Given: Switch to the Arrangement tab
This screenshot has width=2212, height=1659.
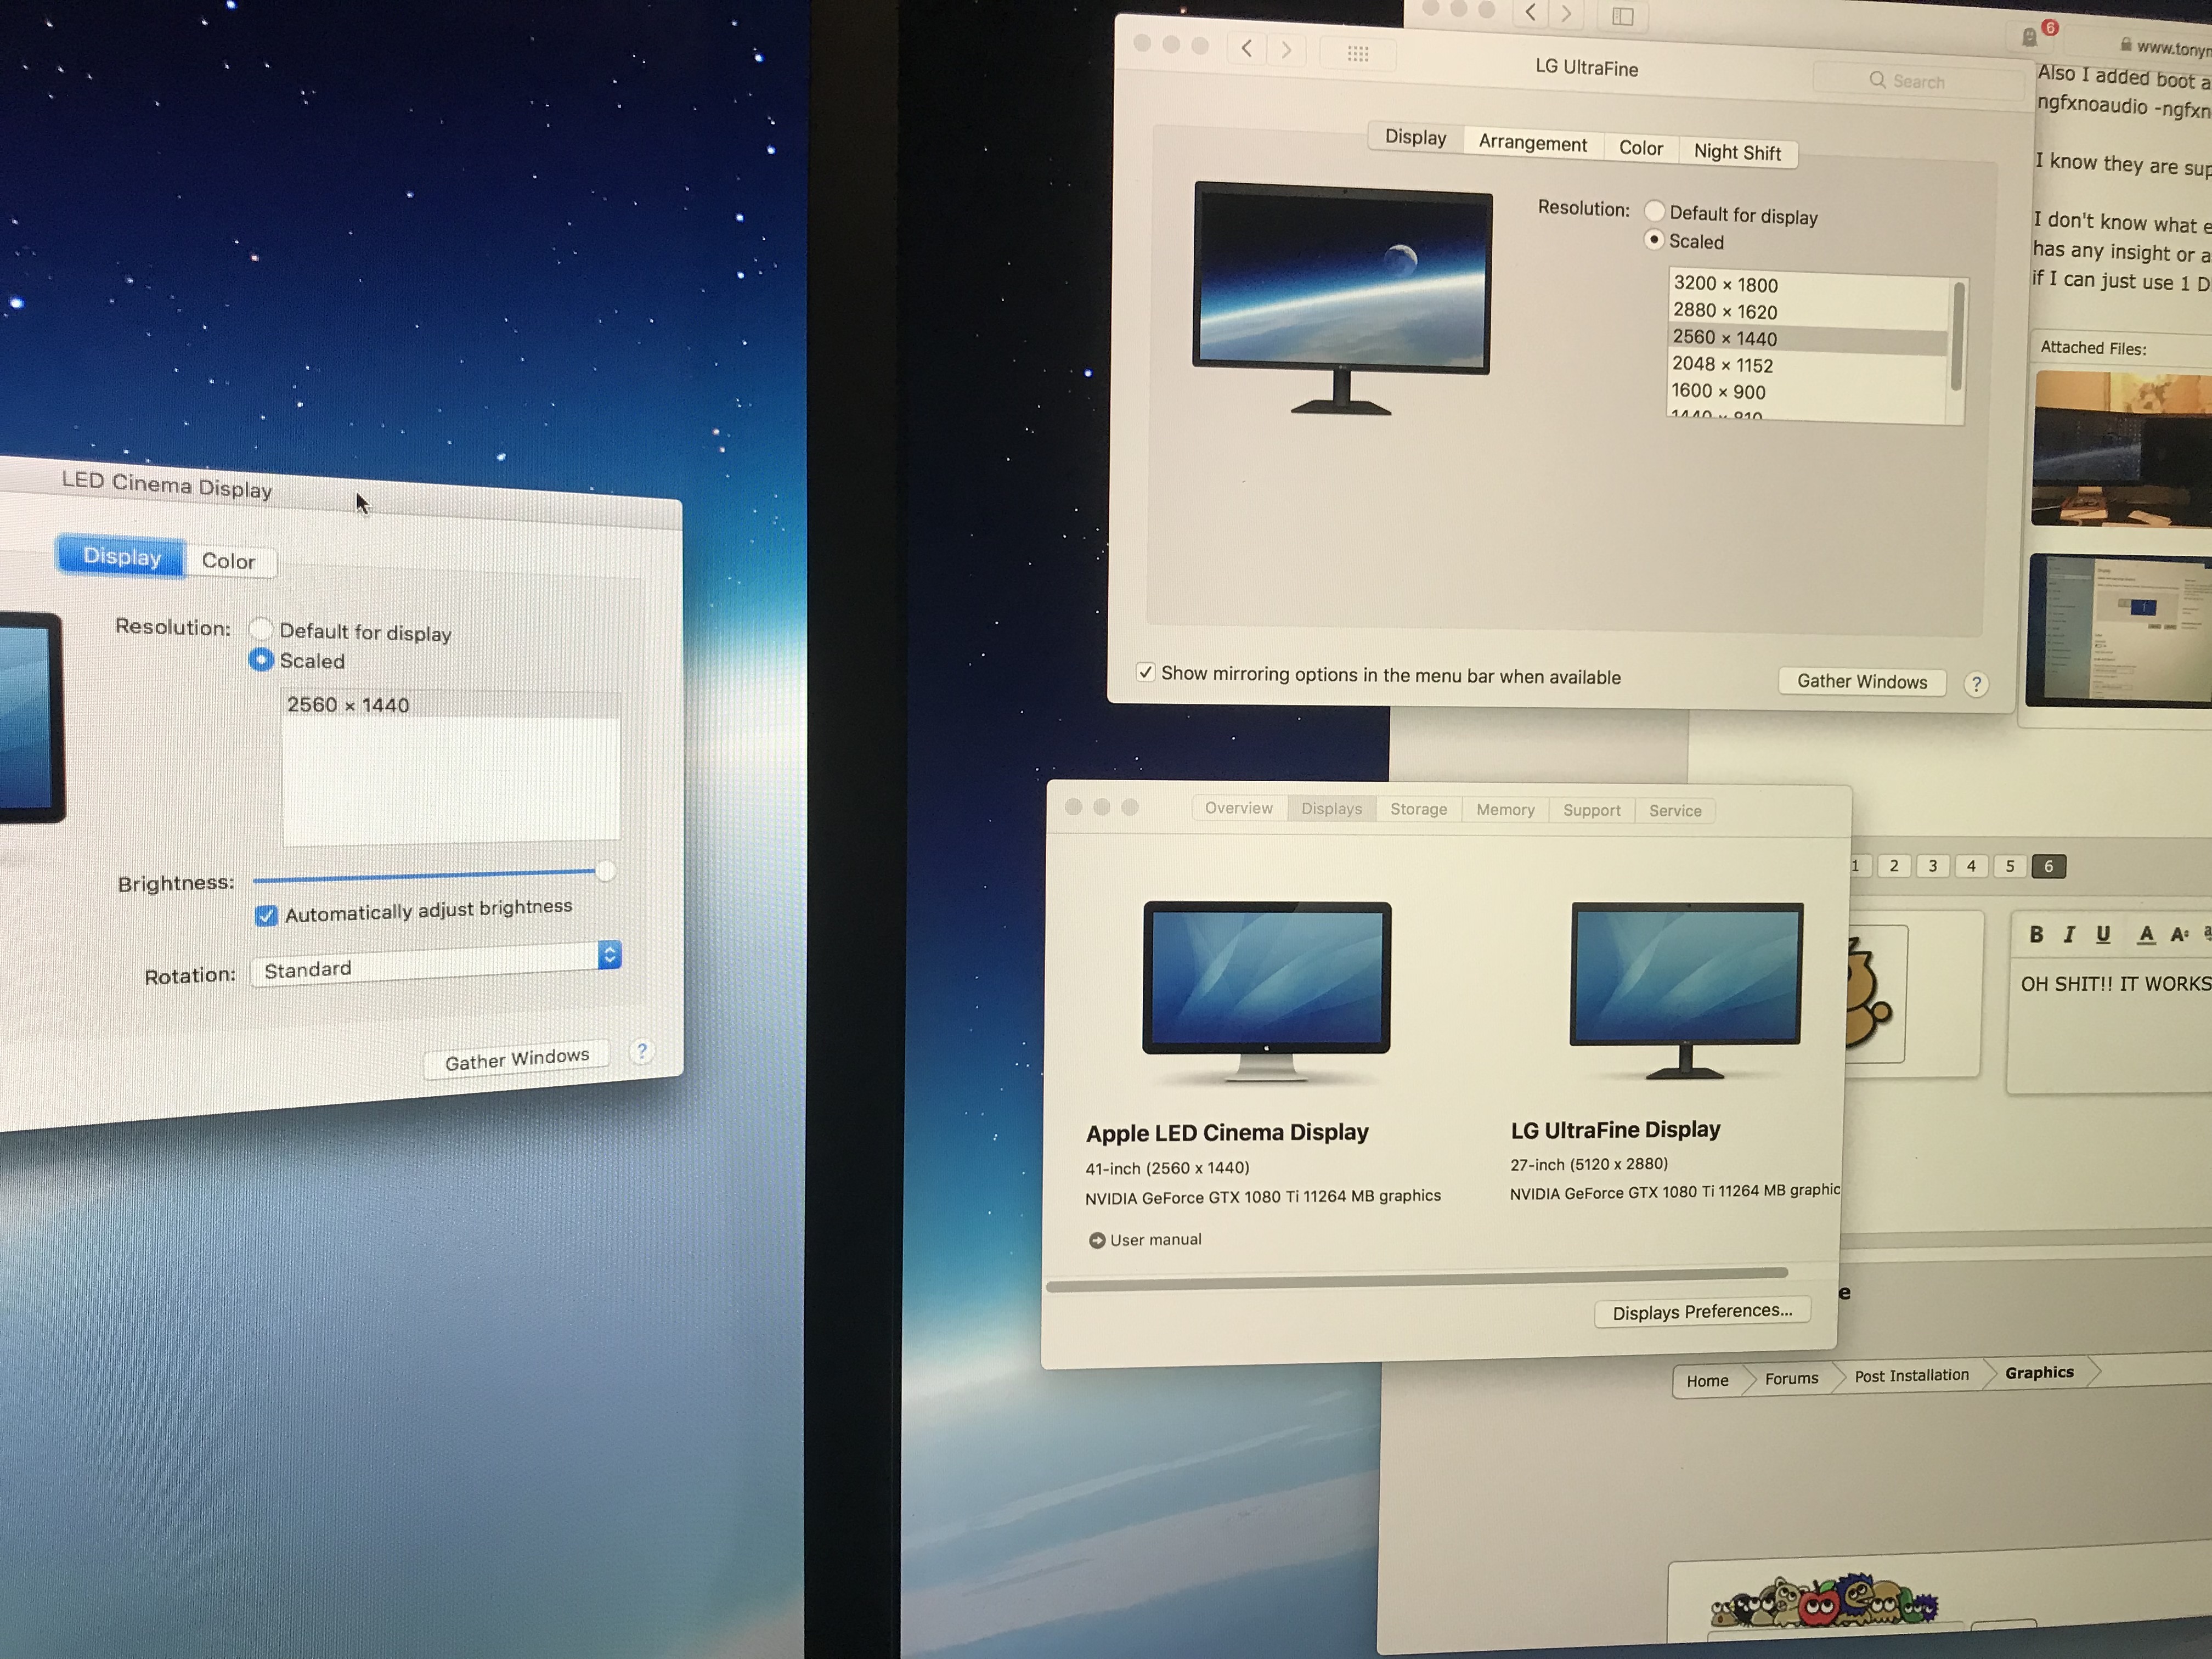Looking at the screenshot, I should point(1532,143).
